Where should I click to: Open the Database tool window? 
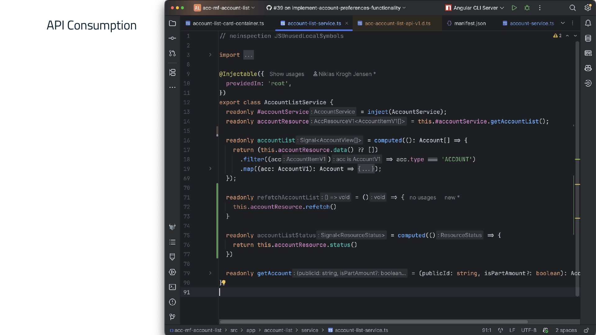(588, 38)
